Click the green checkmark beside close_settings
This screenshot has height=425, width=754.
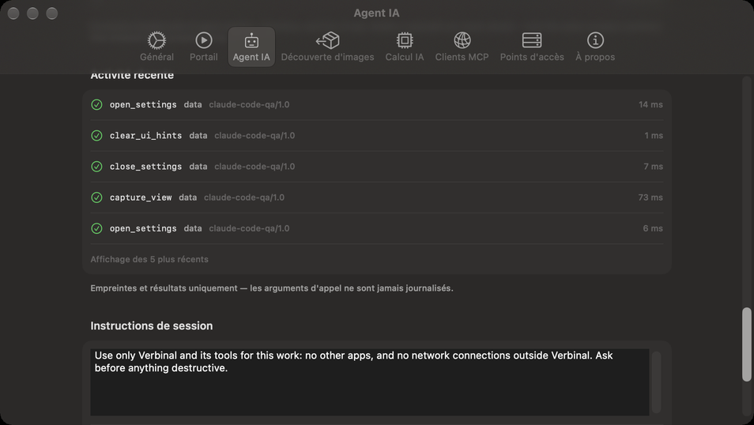click(x=96, y=167)
